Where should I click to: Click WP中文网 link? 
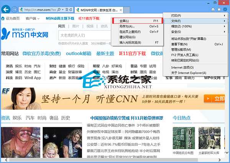pos(212,78)
